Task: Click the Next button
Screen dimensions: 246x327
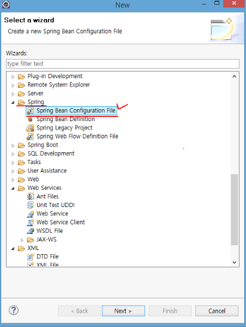Action: [x=124, y=311]
